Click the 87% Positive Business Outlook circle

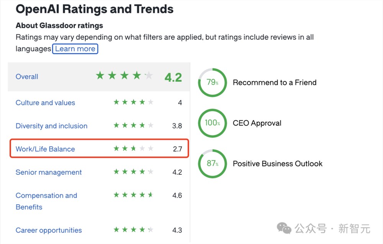click(x=212, y=164)
